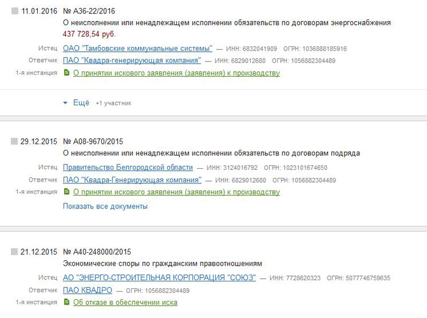This screenshot has height=318, width=427.
Task: Open defendant ПАО "Квадра" in case А08-9670/2015
Action: click(x=132, y=180)
